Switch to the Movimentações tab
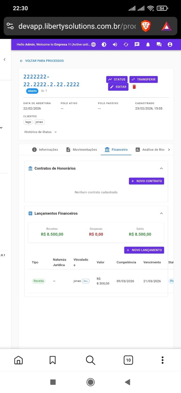 pyautogui.click(x=85, y=149)
